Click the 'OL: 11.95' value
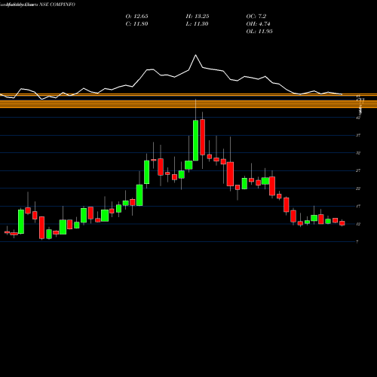 click(x=259, y=32)
